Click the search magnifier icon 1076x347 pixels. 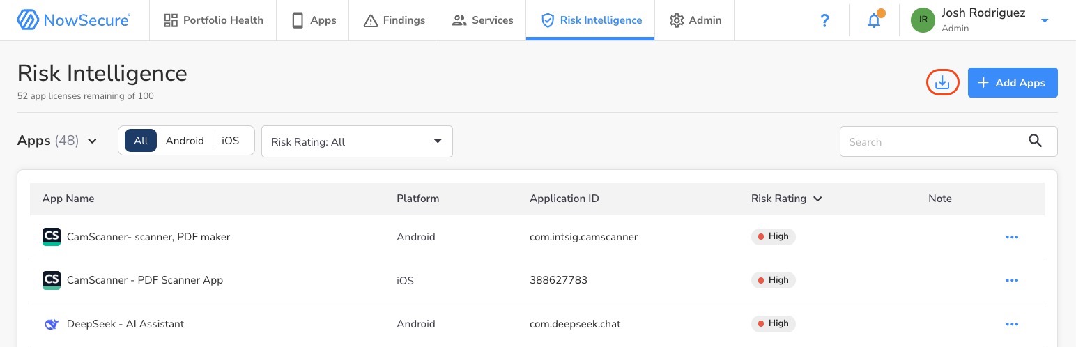pos(1036,141)
